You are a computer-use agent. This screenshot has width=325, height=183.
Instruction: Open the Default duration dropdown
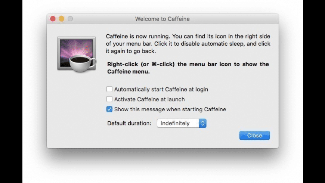(x=182, y=123)
